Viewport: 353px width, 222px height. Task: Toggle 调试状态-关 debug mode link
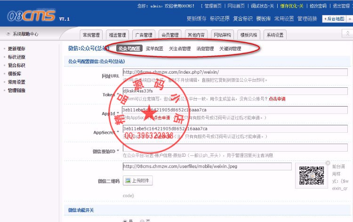click(262, 6)
